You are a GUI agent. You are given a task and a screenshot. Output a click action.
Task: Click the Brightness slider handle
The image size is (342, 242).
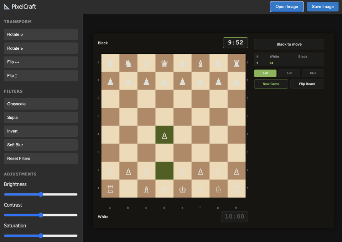click(41, 194)
